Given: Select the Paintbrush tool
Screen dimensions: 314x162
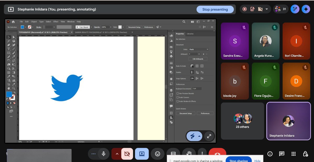Looking at the screenshot, I should (14, 53).
